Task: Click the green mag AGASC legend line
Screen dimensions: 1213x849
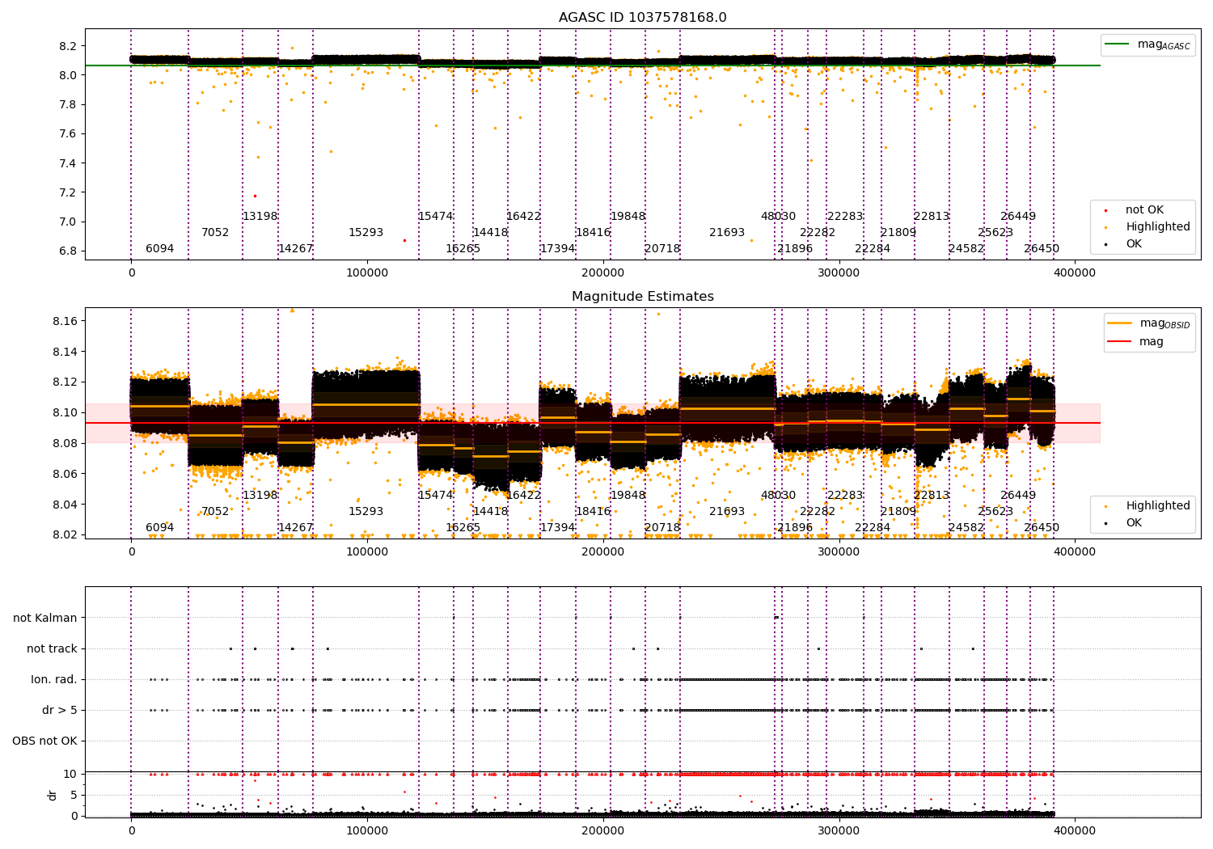Action: [1117, 44]
